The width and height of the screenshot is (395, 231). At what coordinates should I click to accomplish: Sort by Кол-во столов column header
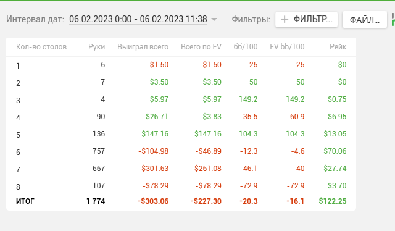click(41, 47)
